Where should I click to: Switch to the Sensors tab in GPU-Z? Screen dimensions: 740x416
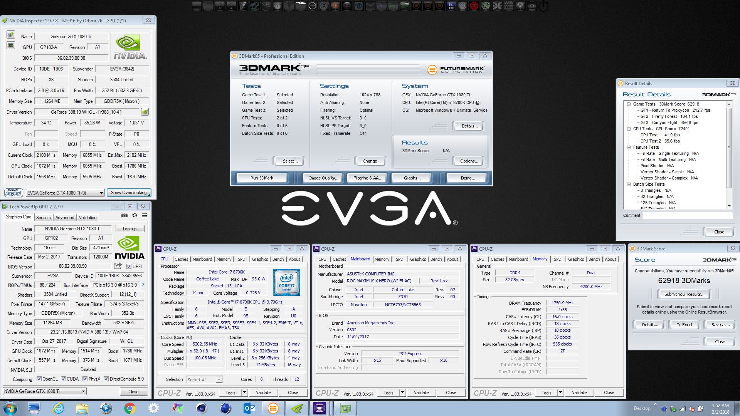[x=43, y=218]
